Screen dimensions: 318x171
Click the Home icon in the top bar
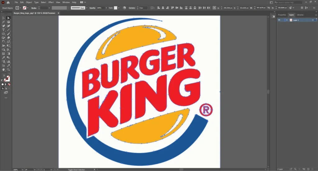click(x=8, y=2)
